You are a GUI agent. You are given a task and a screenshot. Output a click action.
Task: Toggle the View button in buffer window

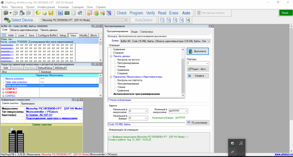[73, 35]
